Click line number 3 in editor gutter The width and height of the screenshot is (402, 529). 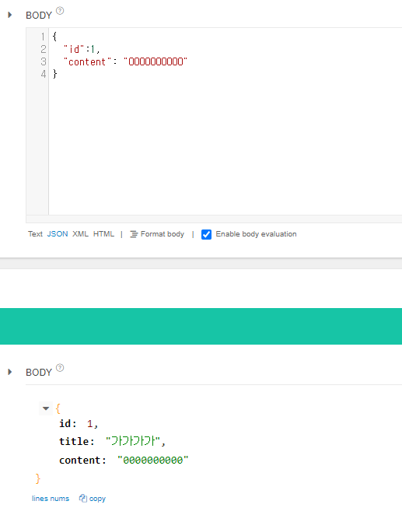click(x=44, y=61)
